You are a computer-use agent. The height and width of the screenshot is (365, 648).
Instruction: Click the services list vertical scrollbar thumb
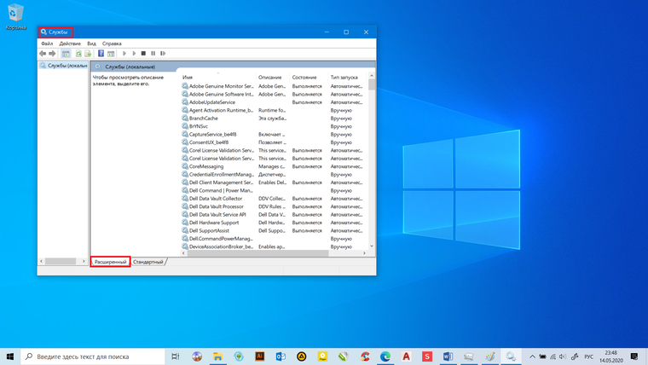pos(372,84)
